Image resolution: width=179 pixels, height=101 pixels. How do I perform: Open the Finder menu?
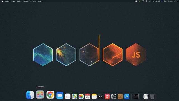tap(7, 1)
